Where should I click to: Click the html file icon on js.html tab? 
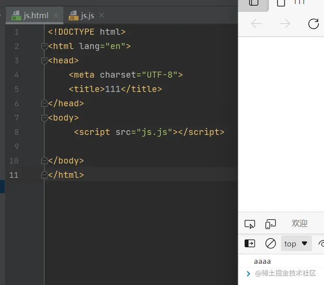coord(16,16)
